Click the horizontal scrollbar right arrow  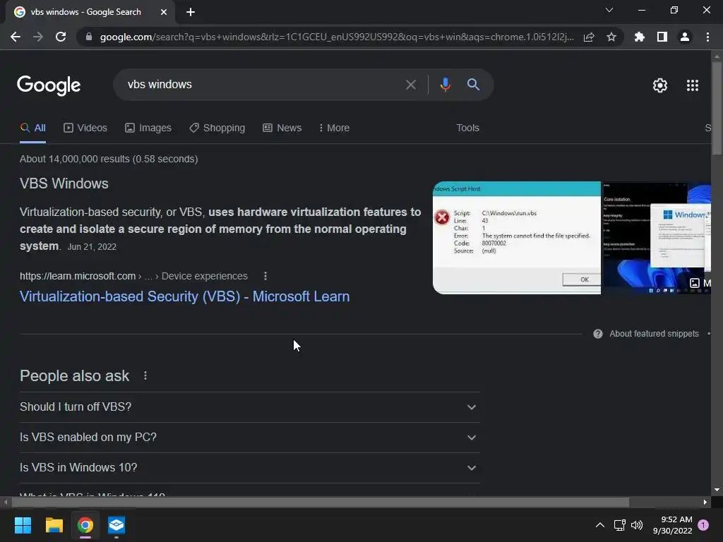pos(705,502)
